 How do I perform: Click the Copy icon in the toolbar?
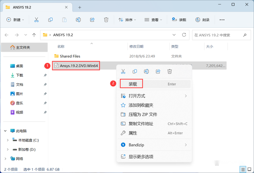[50, 20]
